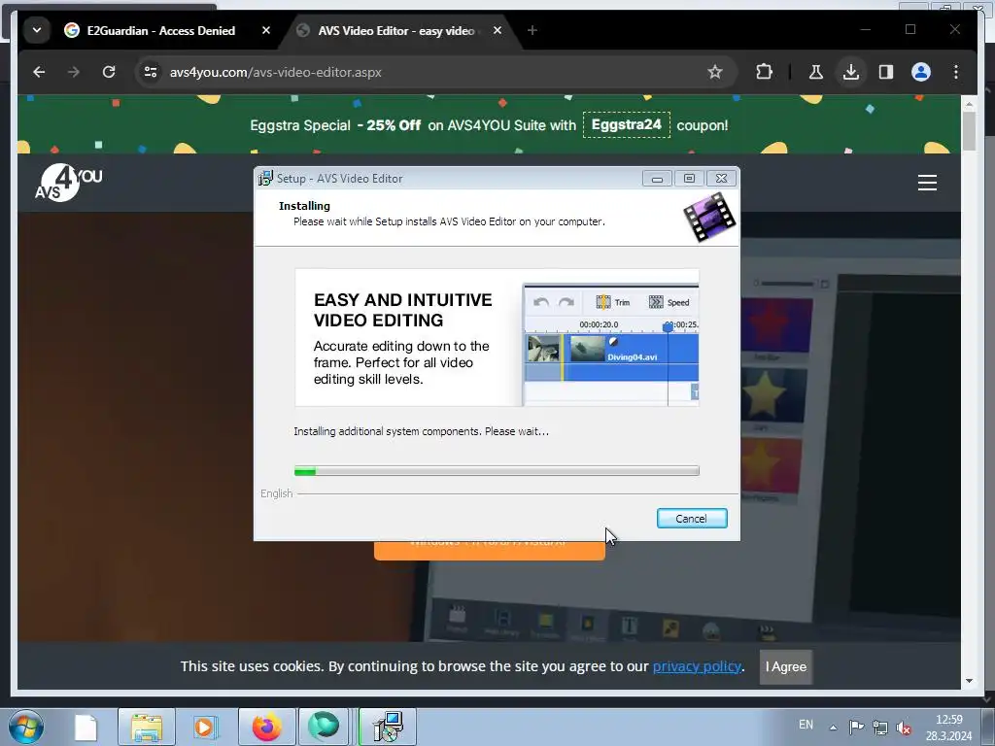The width and height of the screenshot is (995, 746).
Task: Open Firefox from the taskbar
Action: (267, 727)
